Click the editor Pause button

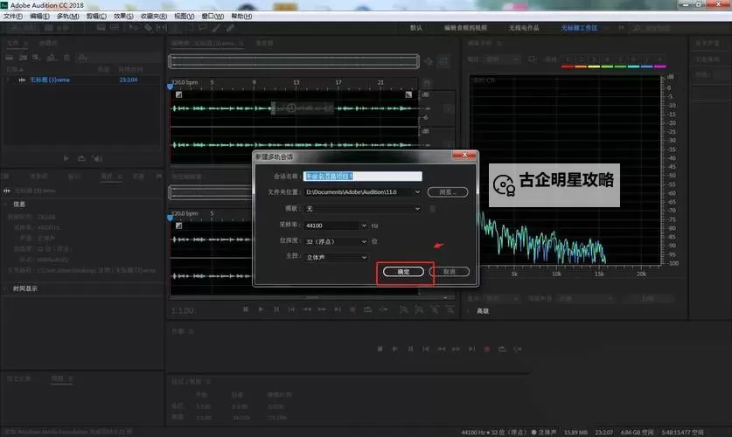pyautogui.click(x=276, y=309)
